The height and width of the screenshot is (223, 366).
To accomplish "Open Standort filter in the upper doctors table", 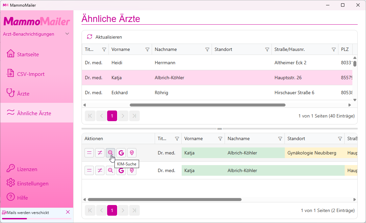I will tap(267, 50).
